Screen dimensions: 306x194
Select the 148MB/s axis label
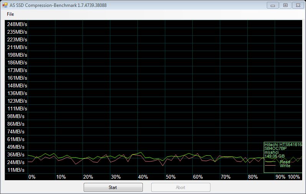pyautogui.click(x=17, y=85)
